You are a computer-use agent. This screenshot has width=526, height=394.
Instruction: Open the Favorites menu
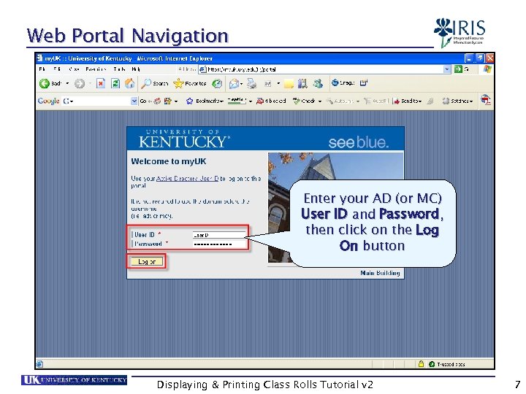pos(96,69)
